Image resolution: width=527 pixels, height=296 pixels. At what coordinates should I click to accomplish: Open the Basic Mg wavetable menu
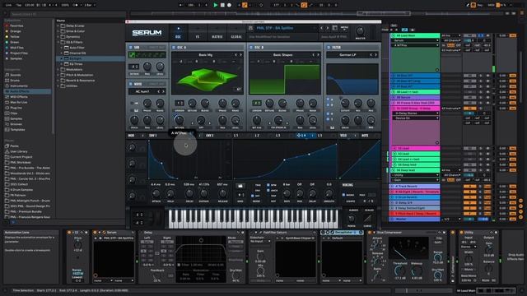pos(205,55)
